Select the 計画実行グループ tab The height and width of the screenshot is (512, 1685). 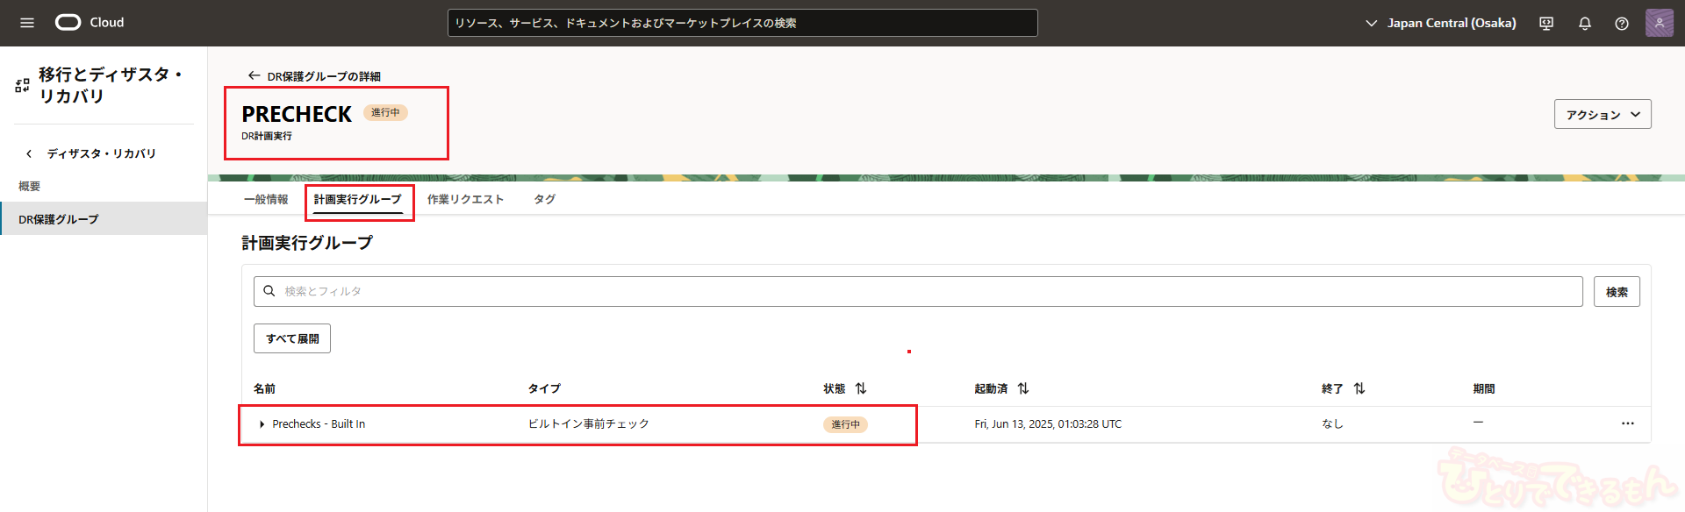pyautogui.click(x=358, y=200)
